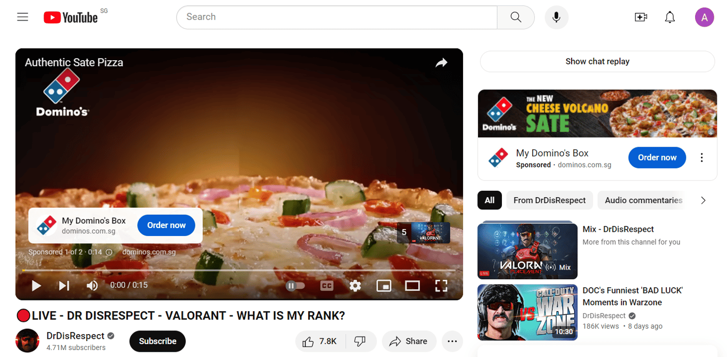Subscribe to DrDisRespect's channel
727x357 pixels.
tap(157, 341)
